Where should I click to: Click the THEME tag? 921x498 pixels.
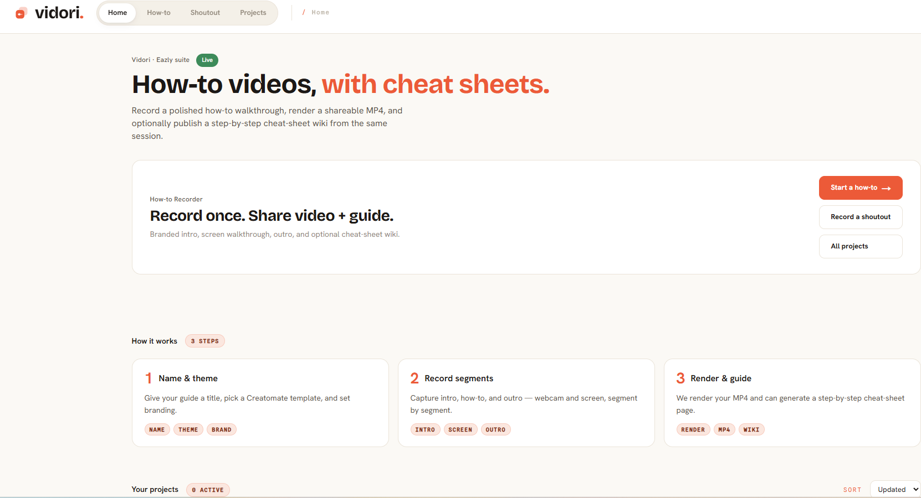188,429
